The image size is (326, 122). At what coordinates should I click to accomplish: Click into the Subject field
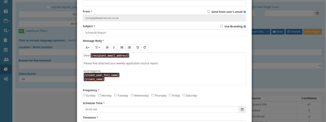(164, 33)
